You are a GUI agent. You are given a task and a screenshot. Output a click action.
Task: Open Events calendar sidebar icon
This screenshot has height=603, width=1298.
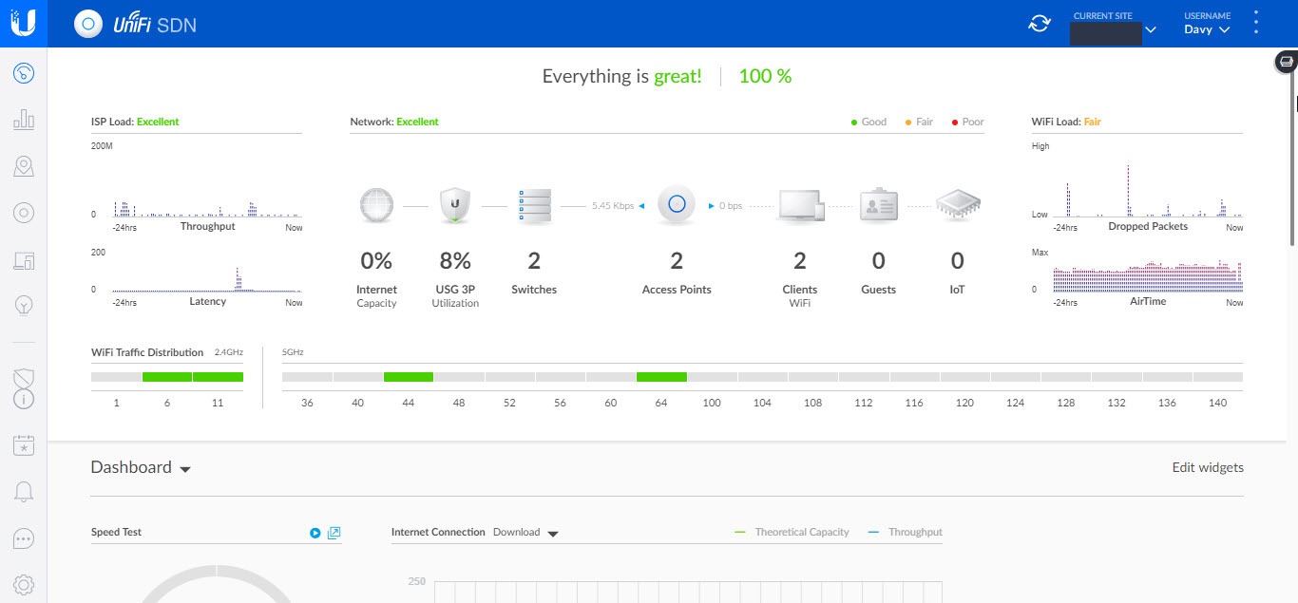coord(24,444)
